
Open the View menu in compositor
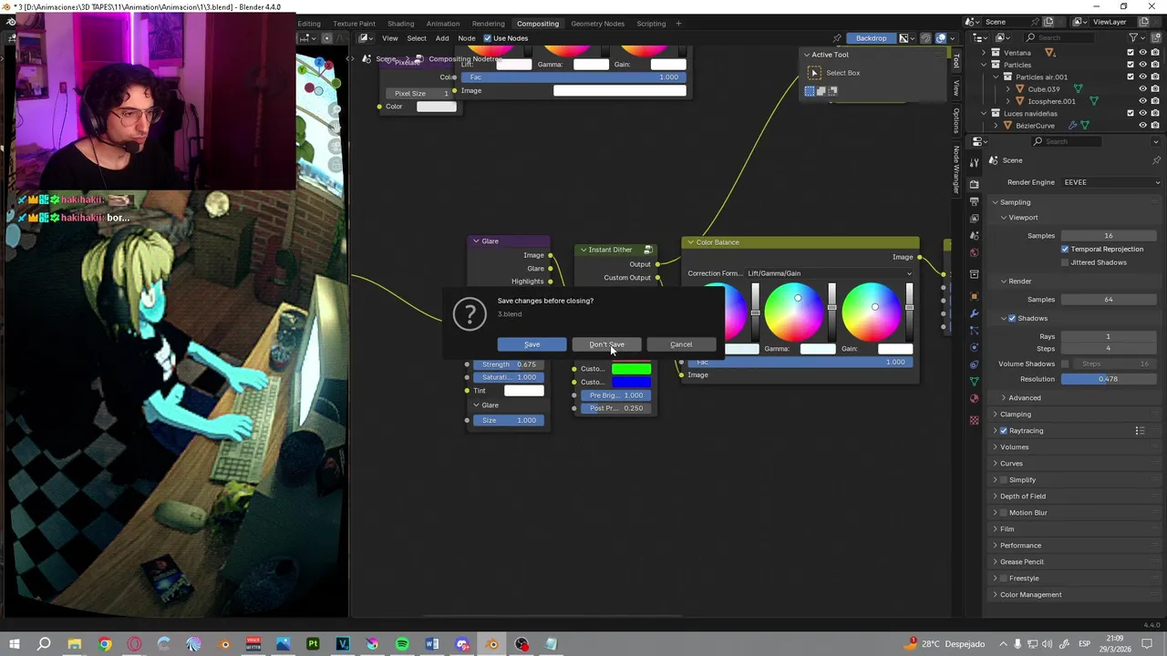pos(389,38)
